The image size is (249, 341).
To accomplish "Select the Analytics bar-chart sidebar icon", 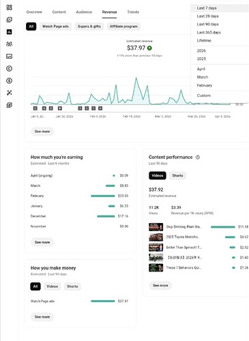I will click(9, 32).
